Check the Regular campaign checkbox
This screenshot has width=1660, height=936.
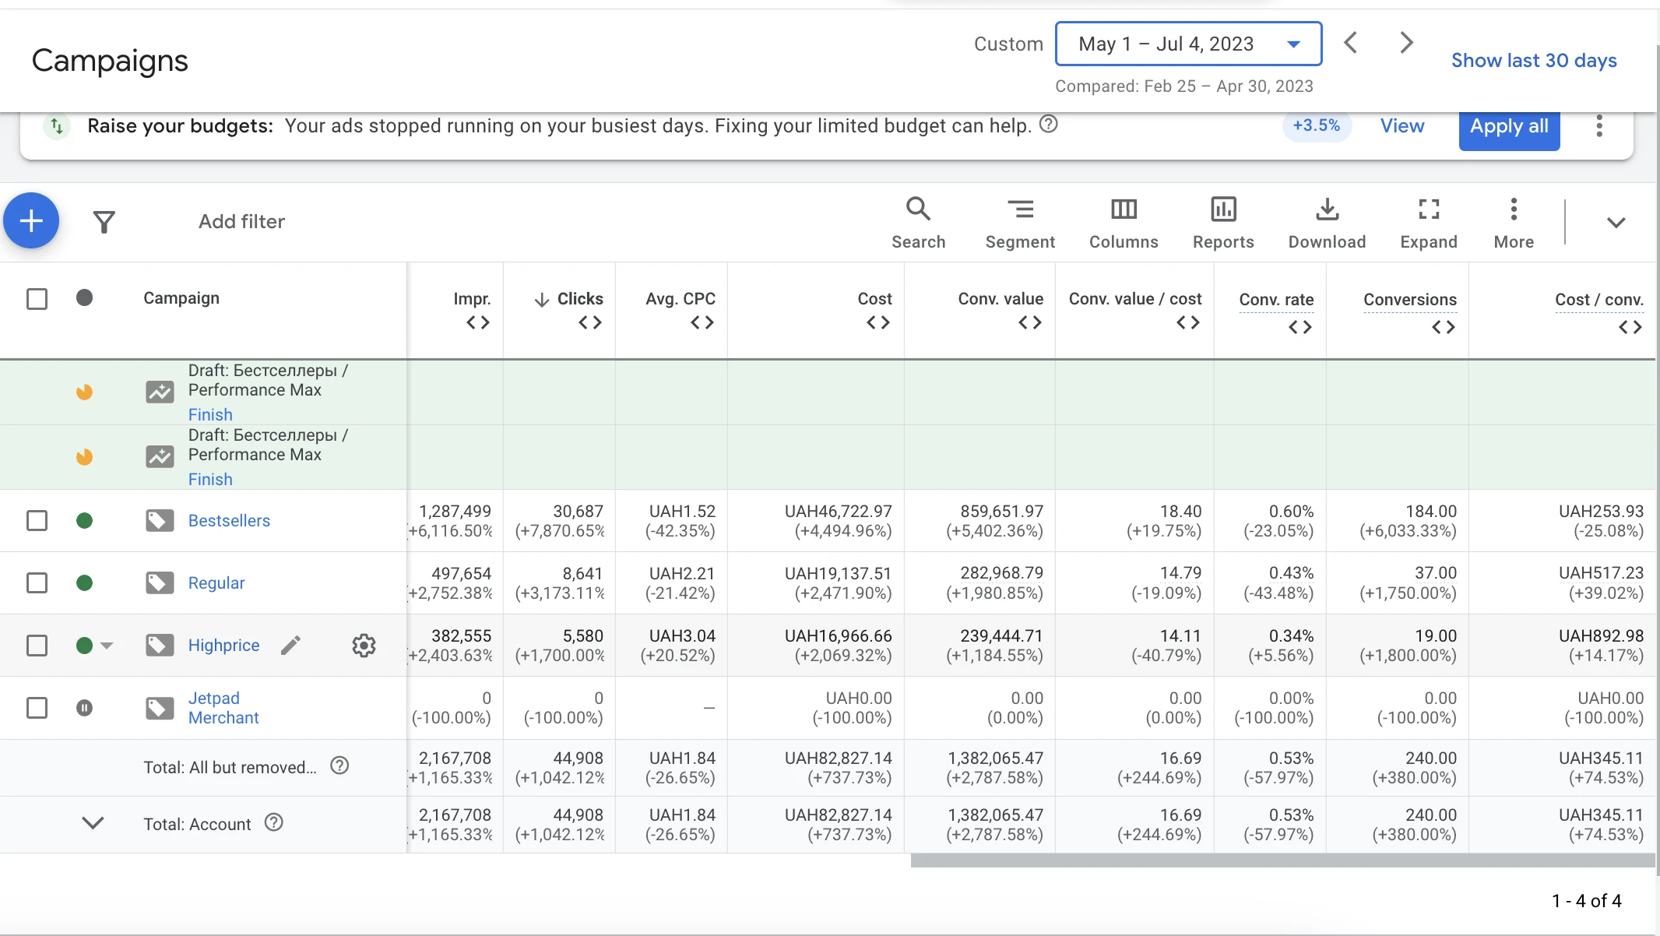[37, 582]
